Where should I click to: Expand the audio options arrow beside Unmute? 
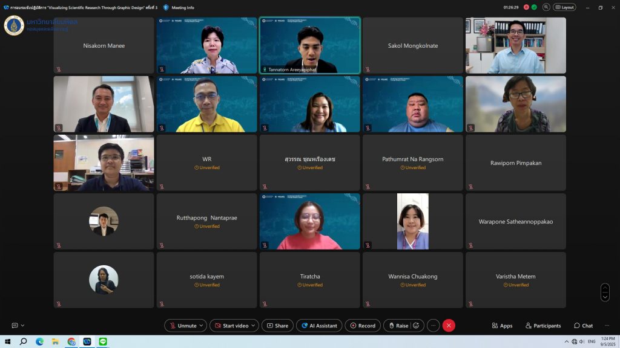[202, 326]
